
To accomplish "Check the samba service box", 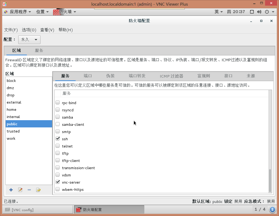I will coord(57,117).
